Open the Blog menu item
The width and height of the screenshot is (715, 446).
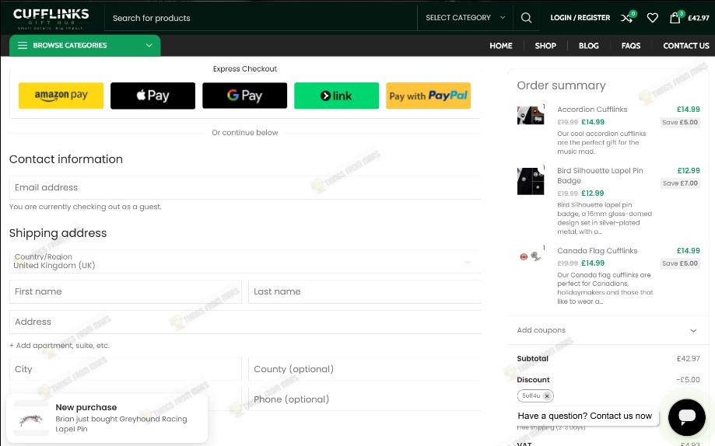[589, 46]
